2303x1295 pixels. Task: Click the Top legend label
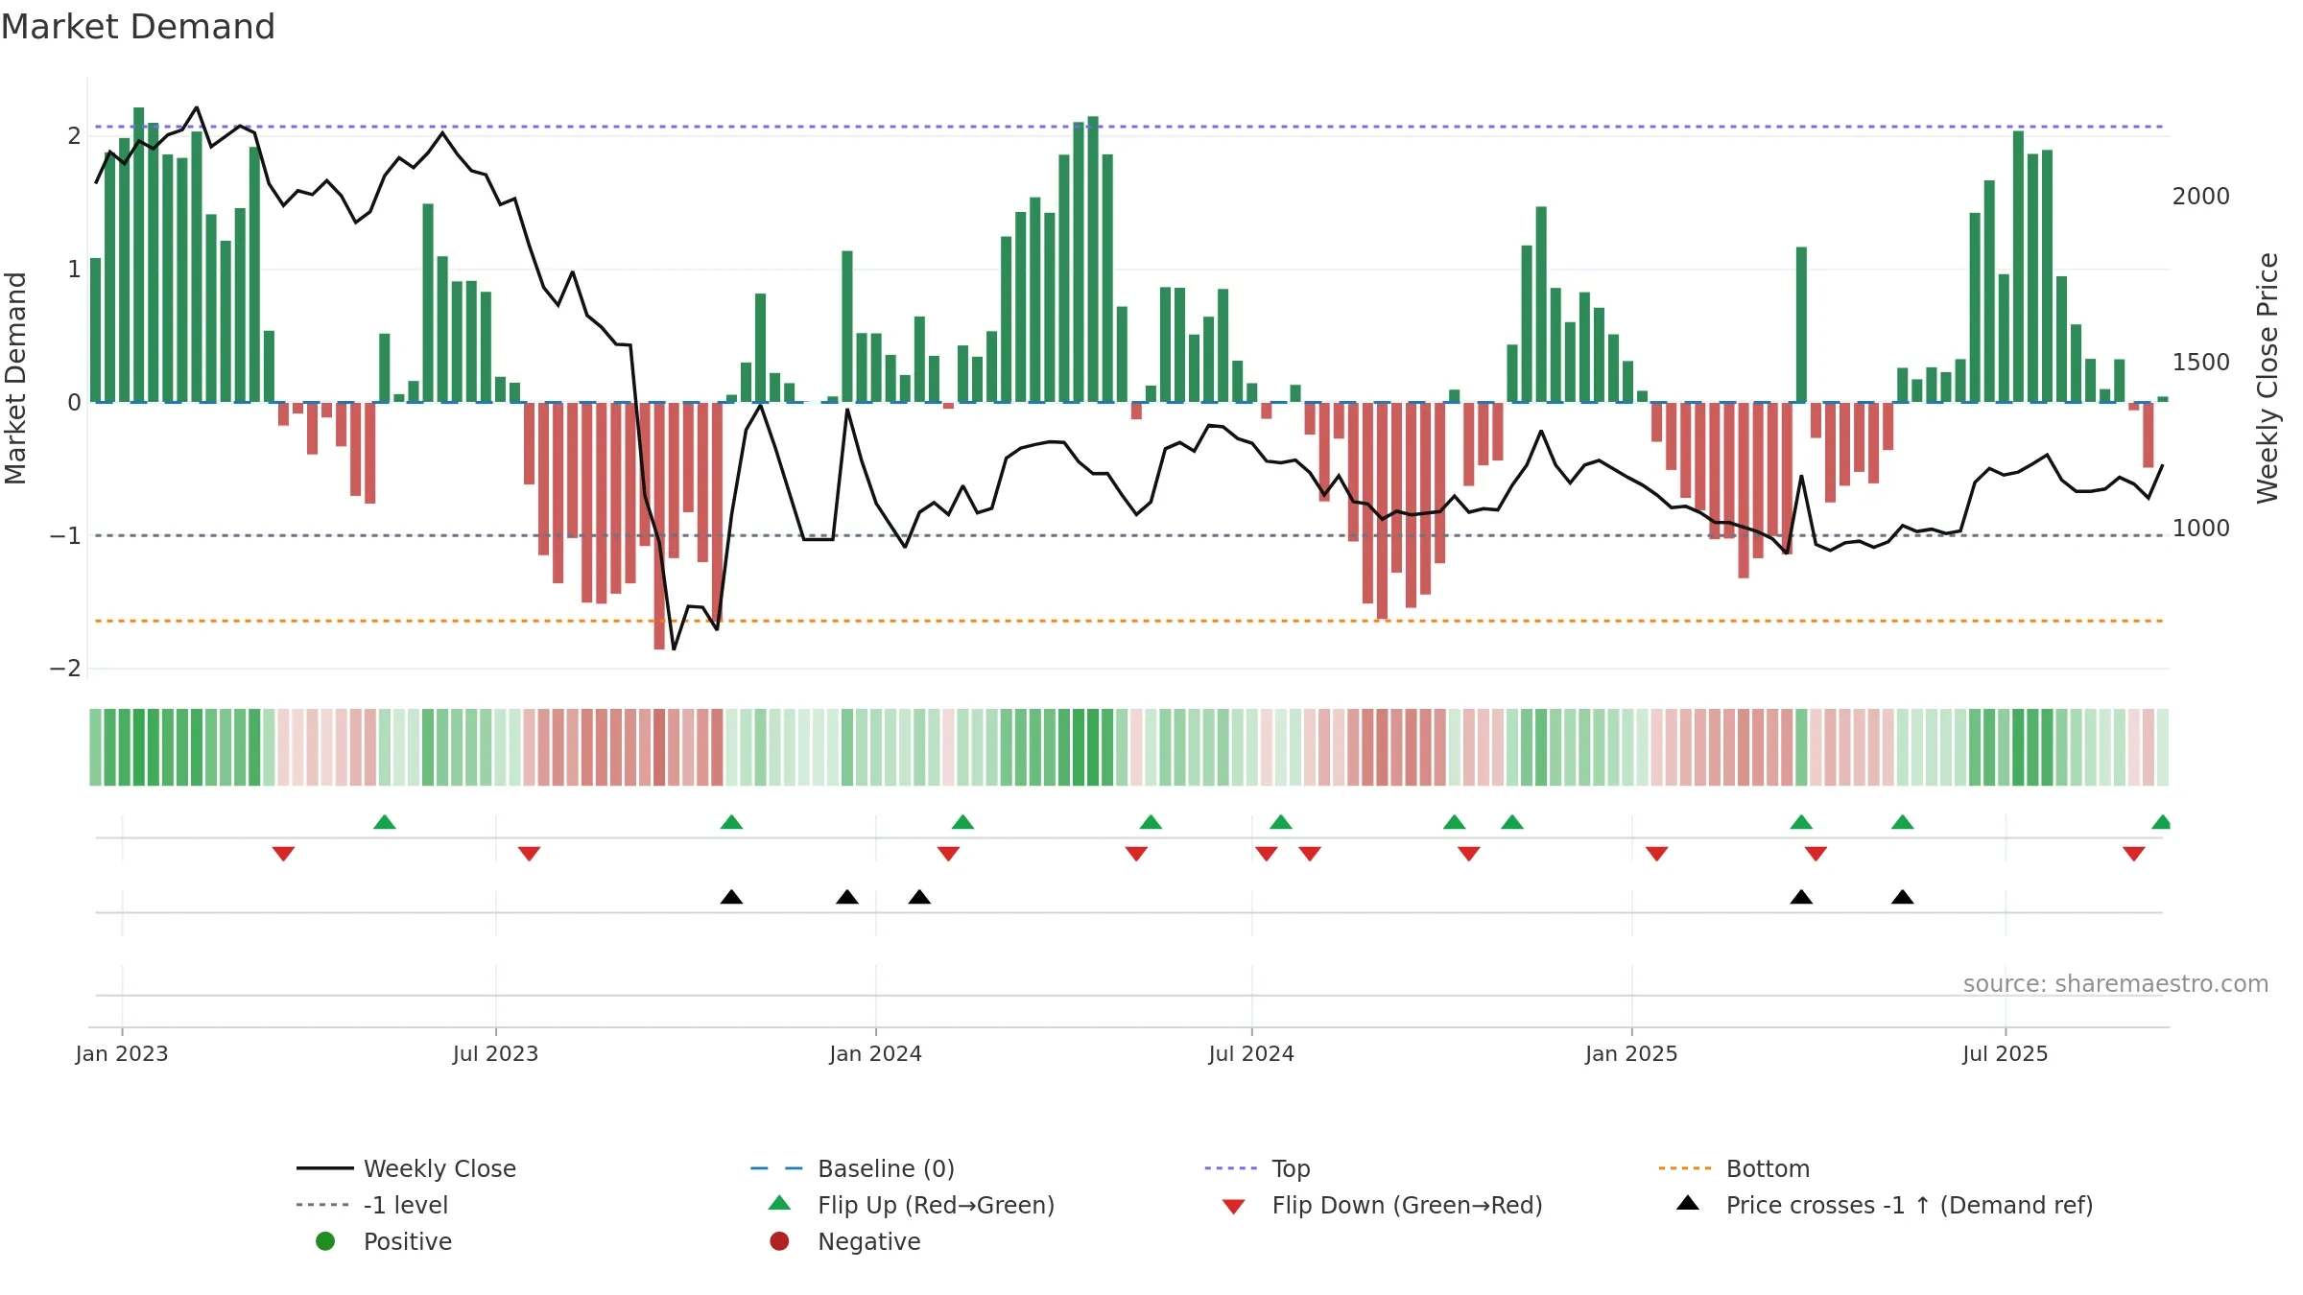(1291, 1168)
